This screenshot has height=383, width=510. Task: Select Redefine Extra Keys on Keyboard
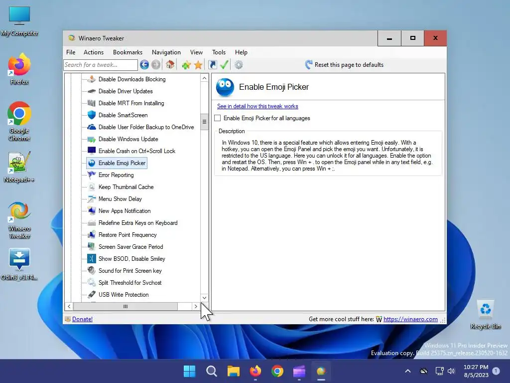[x=138, y=223]
